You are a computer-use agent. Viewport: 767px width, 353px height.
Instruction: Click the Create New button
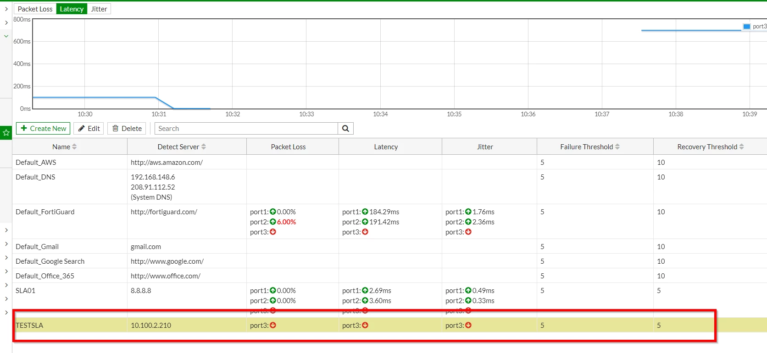tap(43, 129)
